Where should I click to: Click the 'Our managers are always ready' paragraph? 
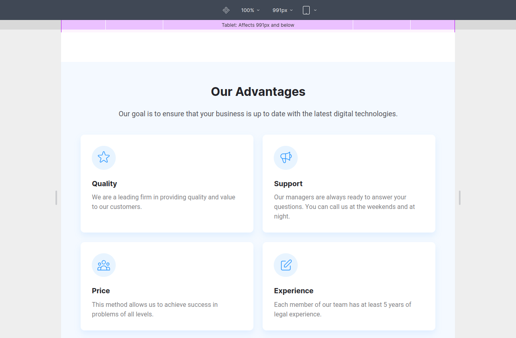(344, 207)
